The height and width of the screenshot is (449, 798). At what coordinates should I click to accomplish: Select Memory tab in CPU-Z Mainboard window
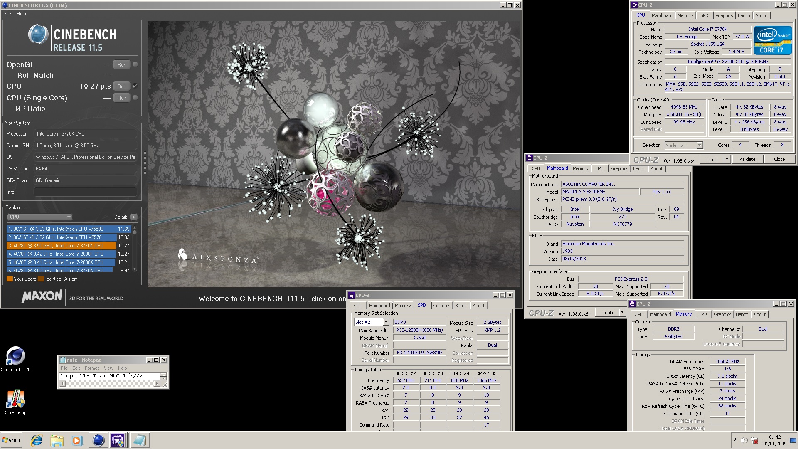click(x=580, y=168)
